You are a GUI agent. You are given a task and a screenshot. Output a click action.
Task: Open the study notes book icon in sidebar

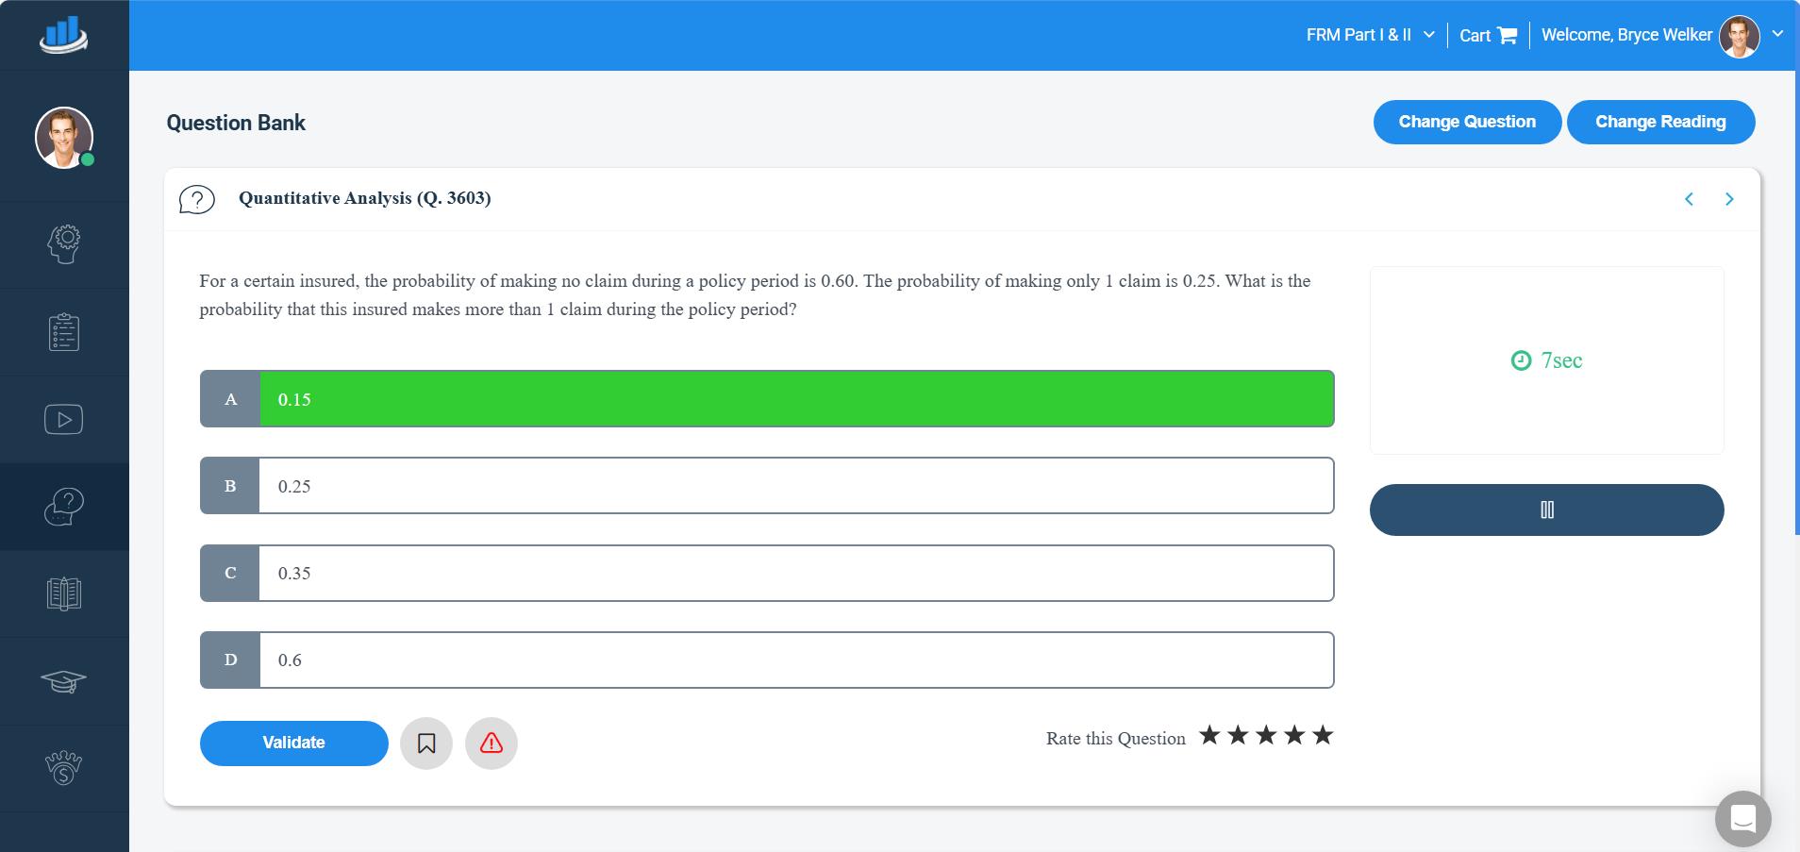click(63, 593)
